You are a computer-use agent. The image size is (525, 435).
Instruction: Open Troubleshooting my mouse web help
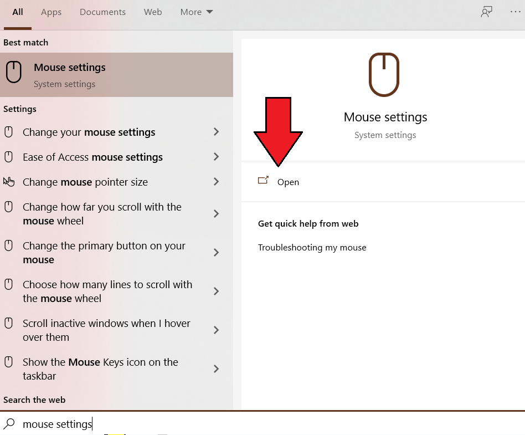tap(312, 247)
